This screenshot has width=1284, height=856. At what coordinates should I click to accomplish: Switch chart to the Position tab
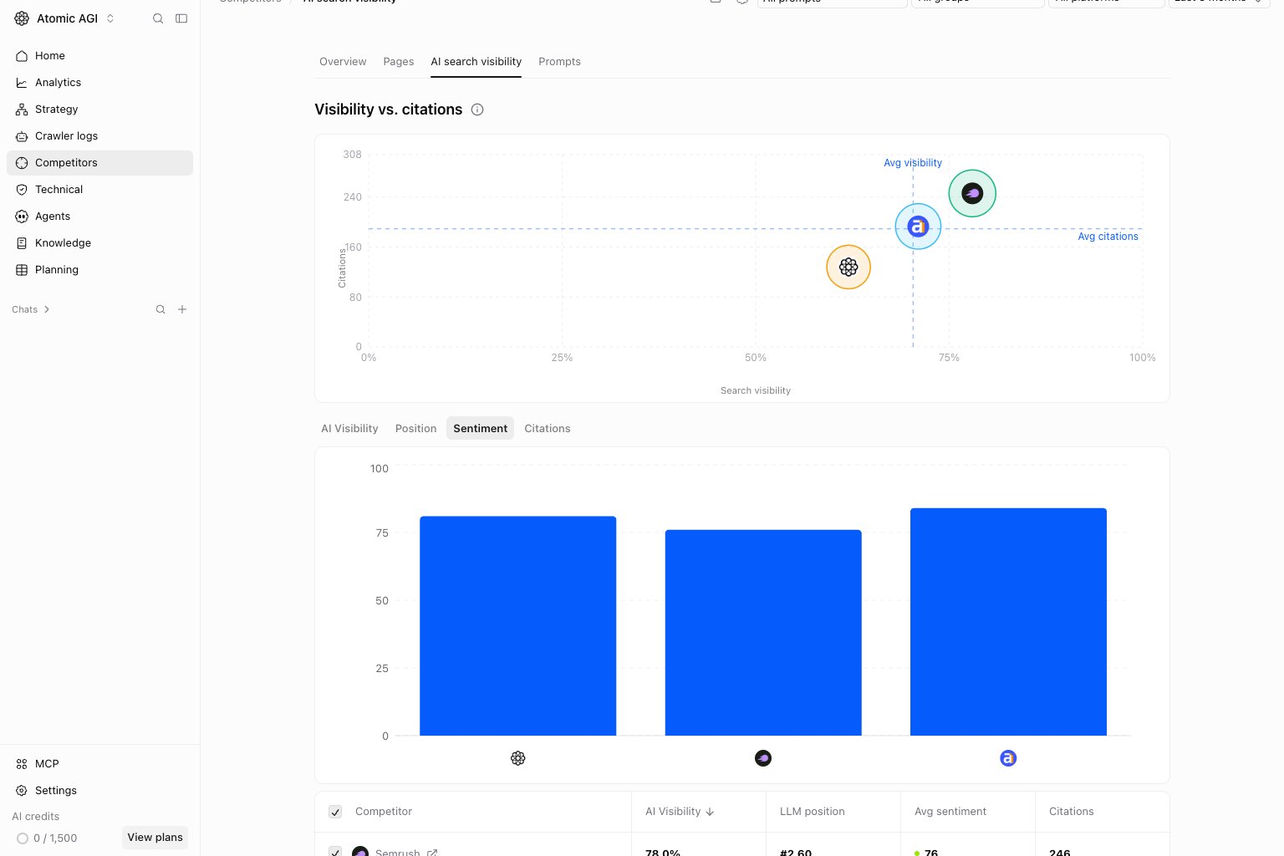coord(415,428)
